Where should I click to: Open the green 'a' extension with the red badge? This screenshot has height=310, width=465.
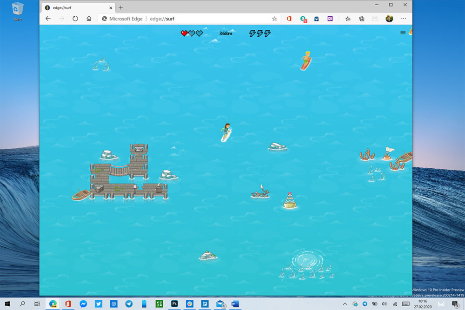tap(303, 19)
